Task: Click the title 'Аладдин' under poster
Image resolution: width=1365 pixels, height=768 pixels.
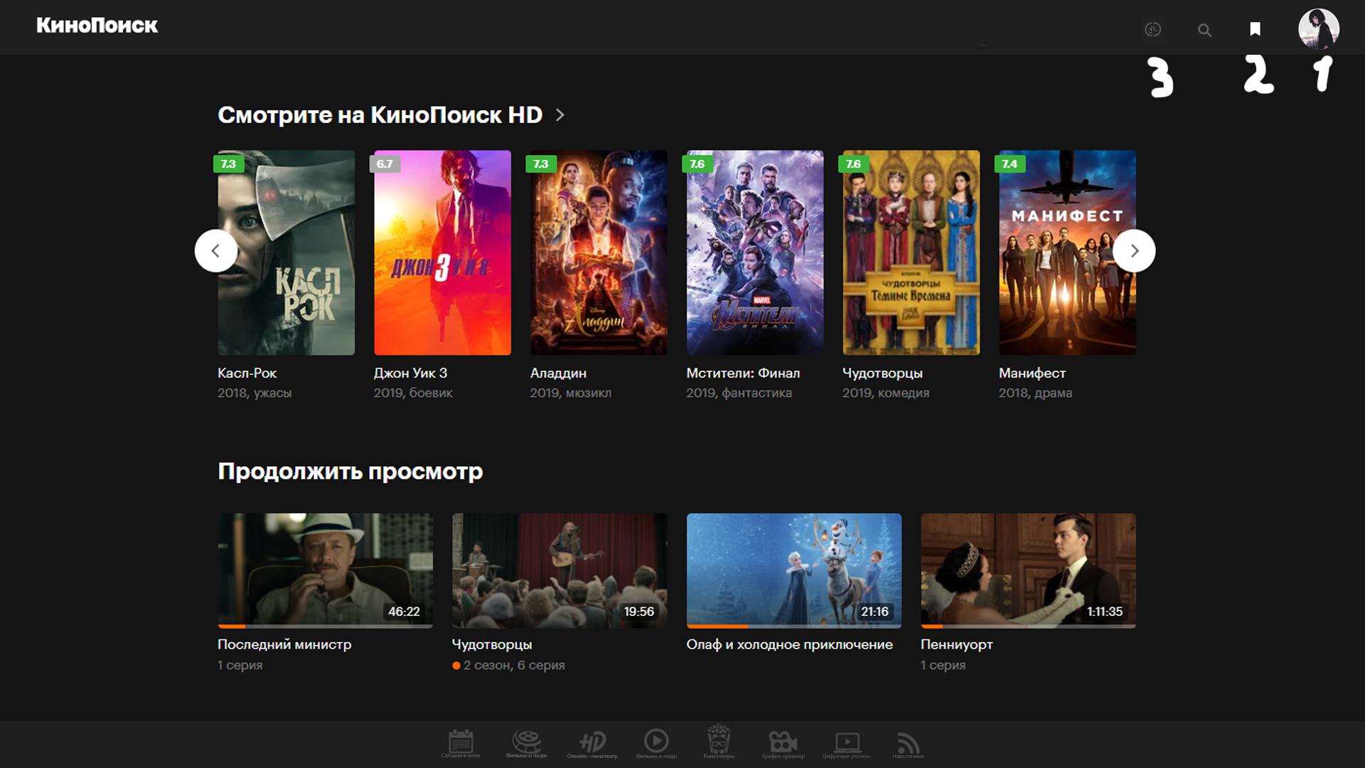Action: 558,373
